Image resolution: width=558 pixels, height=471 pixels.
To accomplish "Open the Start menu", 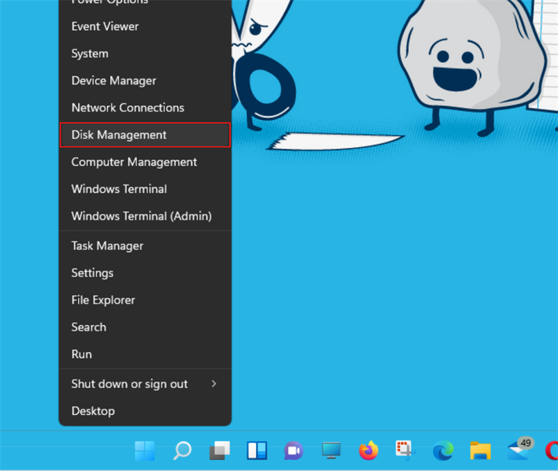I will coord(144,452).
